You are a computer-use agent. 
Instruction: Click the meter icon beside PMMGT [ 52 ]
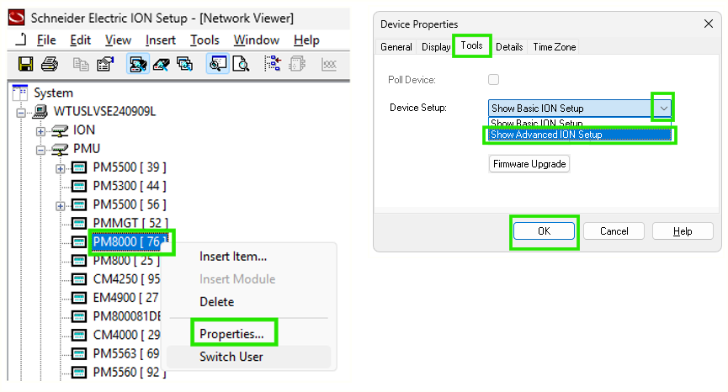[x=79, y=223]
